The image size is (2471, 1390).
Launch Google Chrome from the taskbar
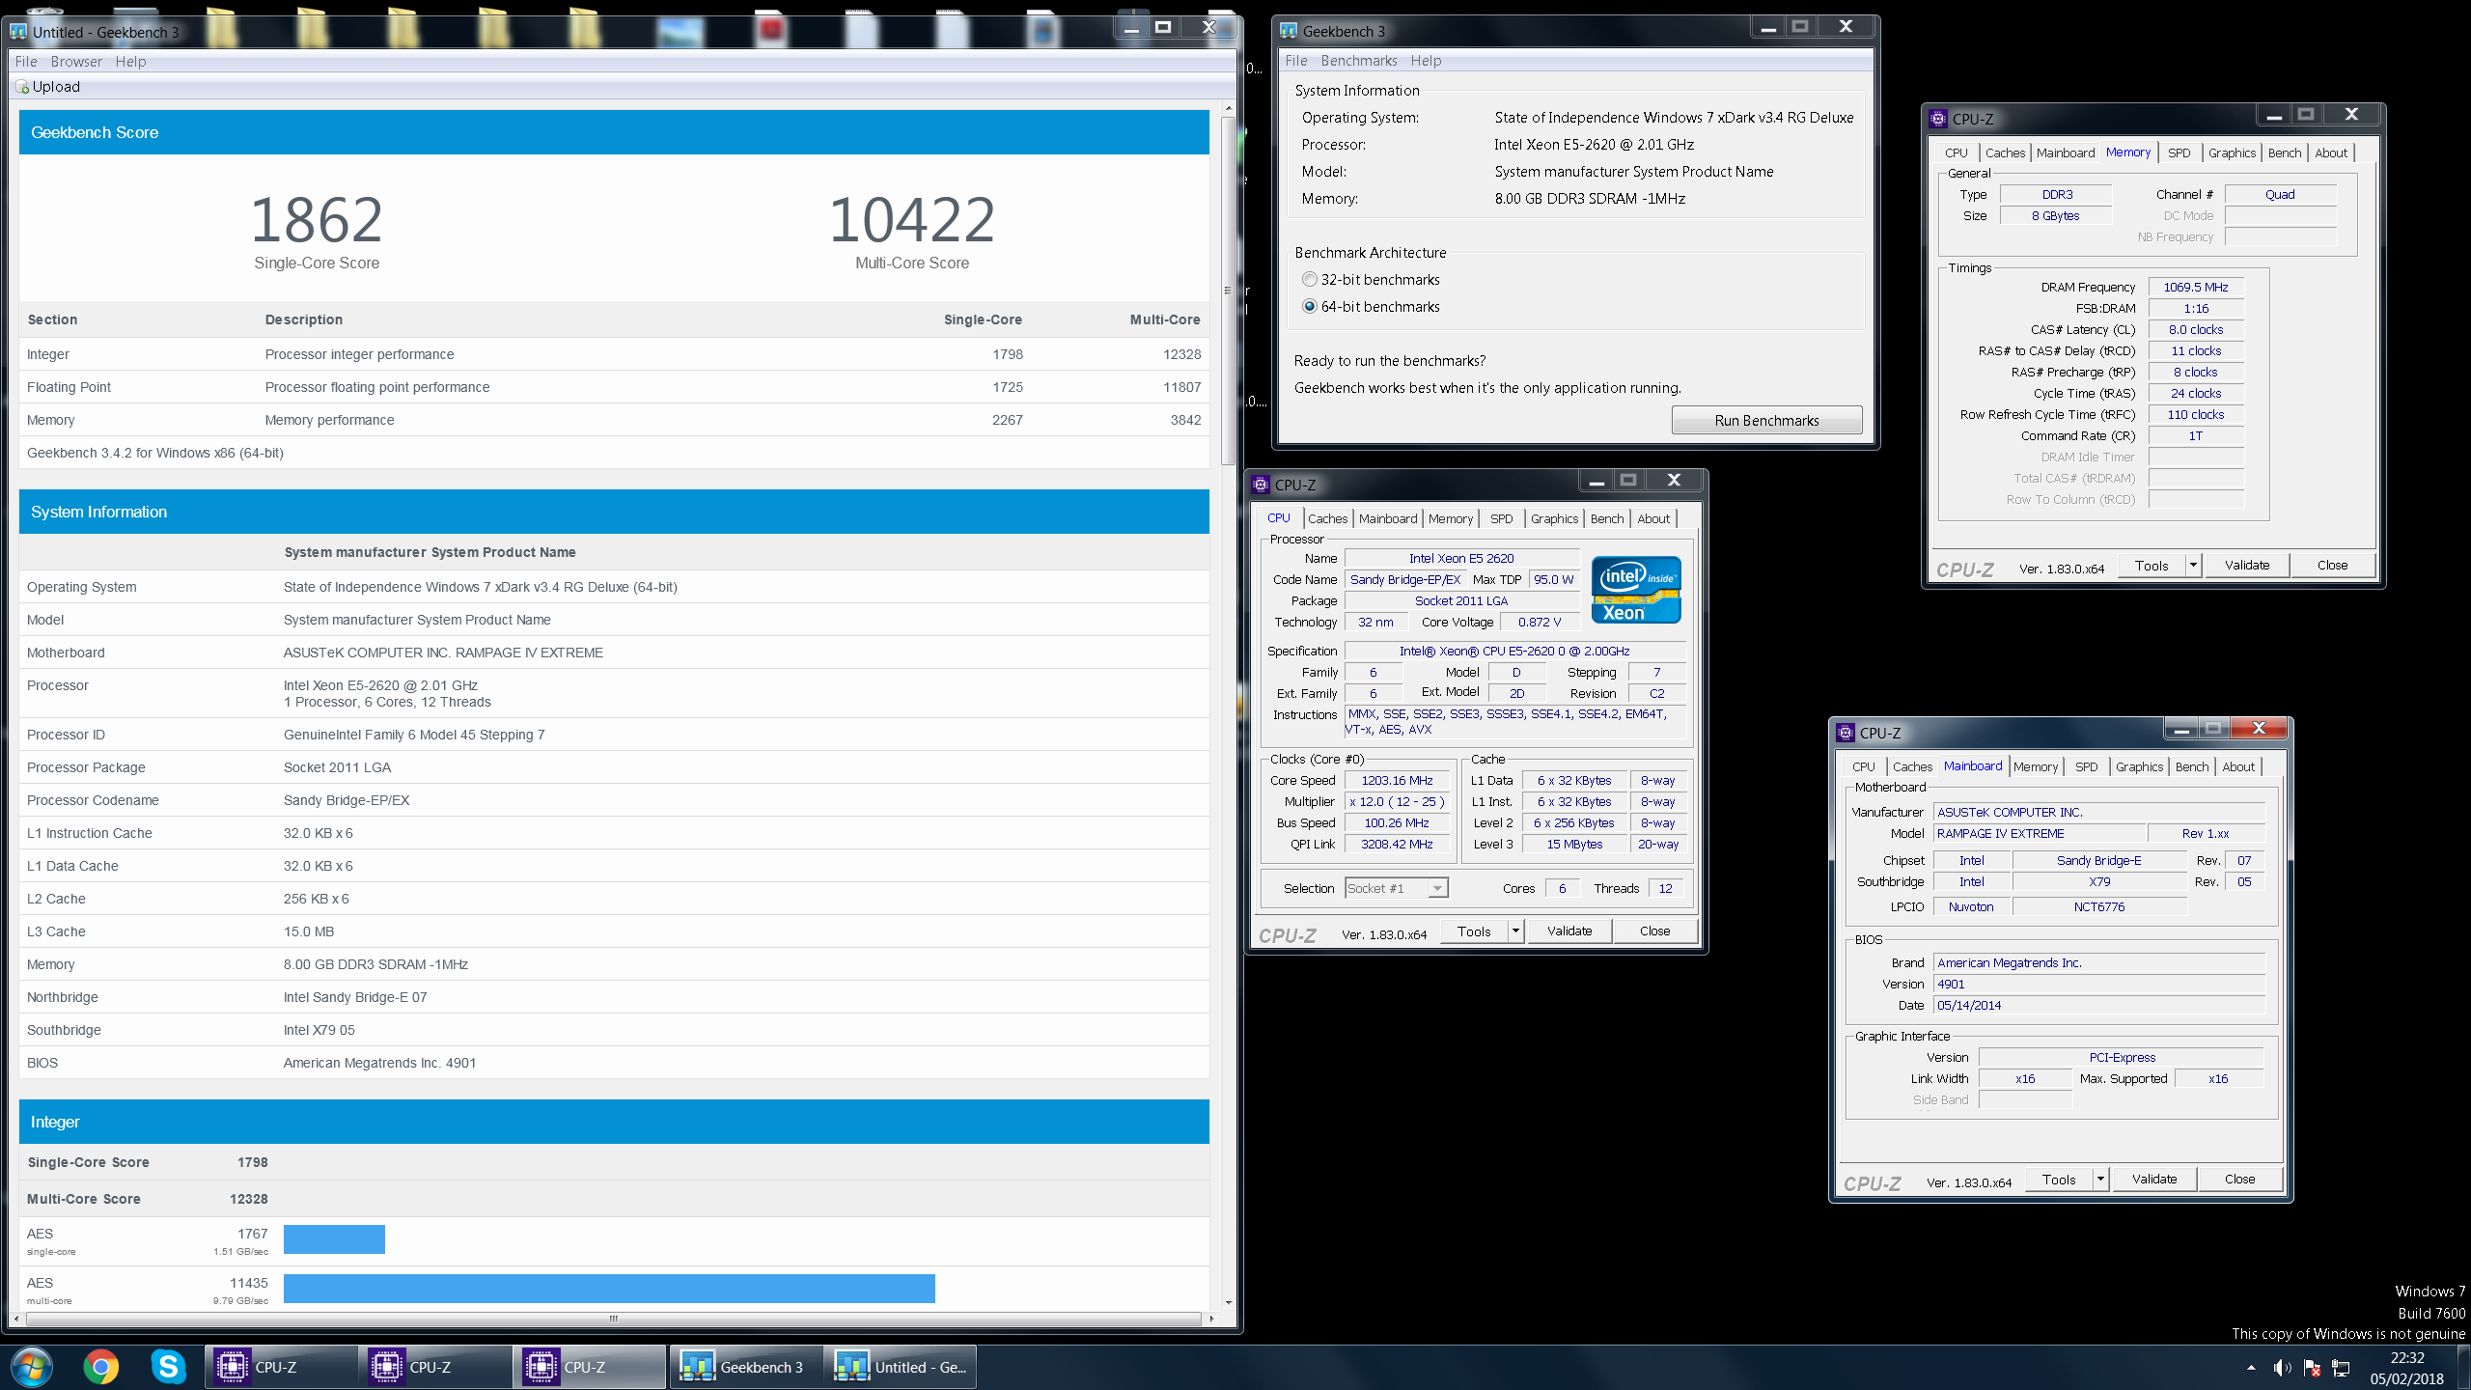tap(100, 1367)
